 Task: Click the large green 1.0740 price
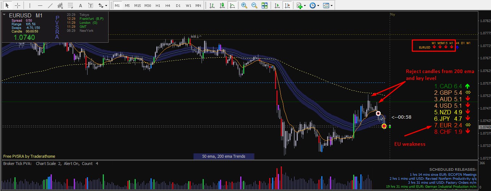coord(24,37)
